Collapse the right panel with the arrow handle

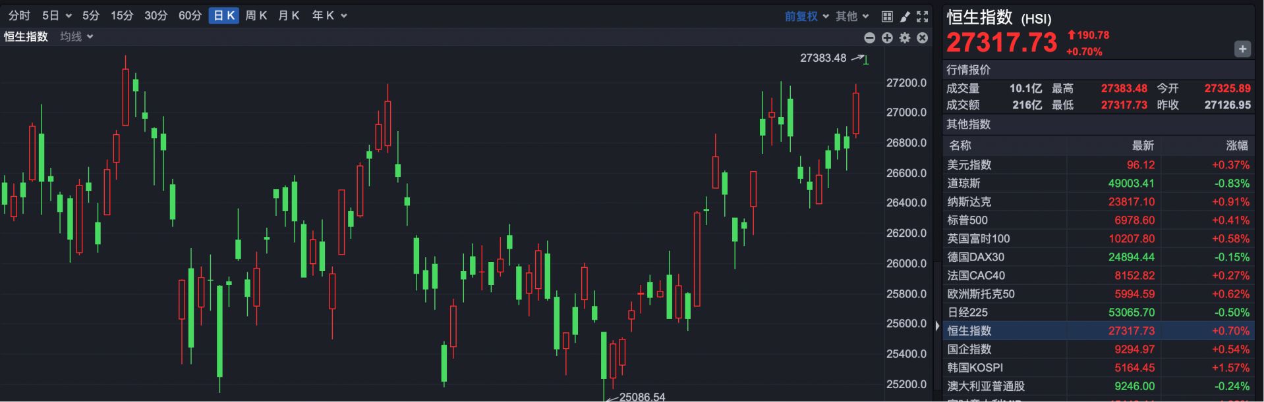[938, 325]
